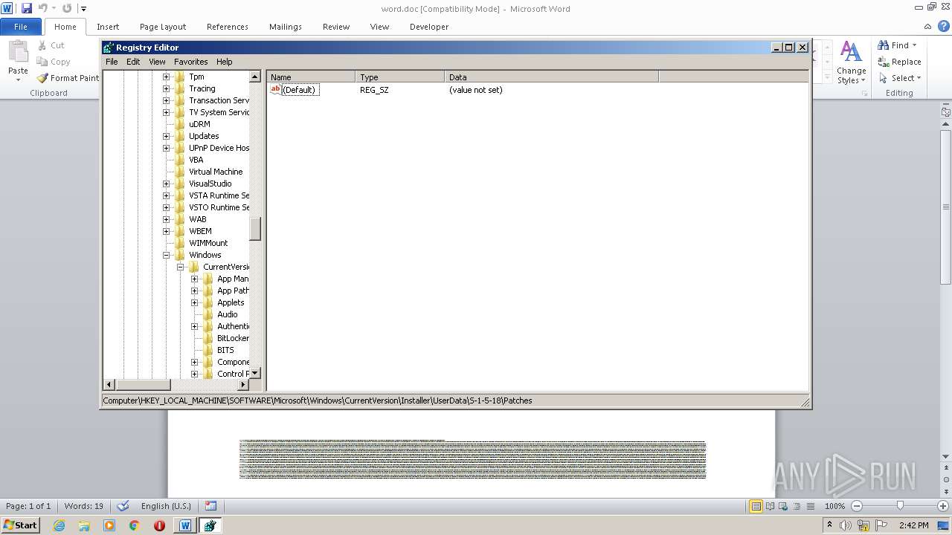
Task: Expand the Tracing registry key
Action: point(166,88)
